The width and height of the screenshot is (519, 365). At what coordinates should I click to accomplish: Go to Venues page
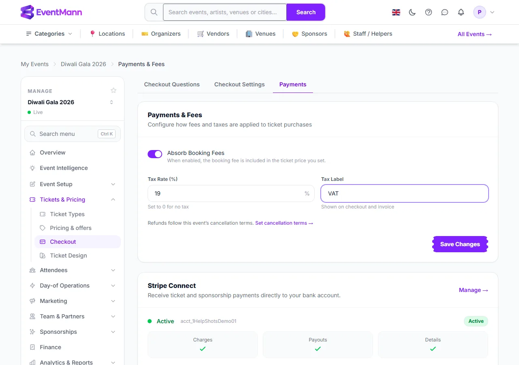click(x=261, y=34)
